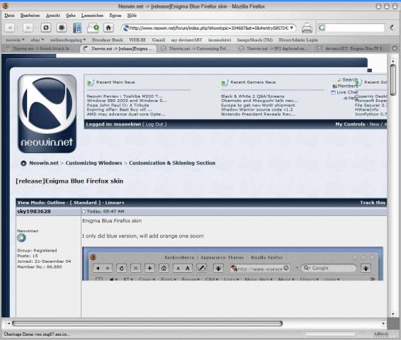Screen dimensions: 401x340
Task: Click the status bar loading progress bar
Action: click(x=330, y=334)
